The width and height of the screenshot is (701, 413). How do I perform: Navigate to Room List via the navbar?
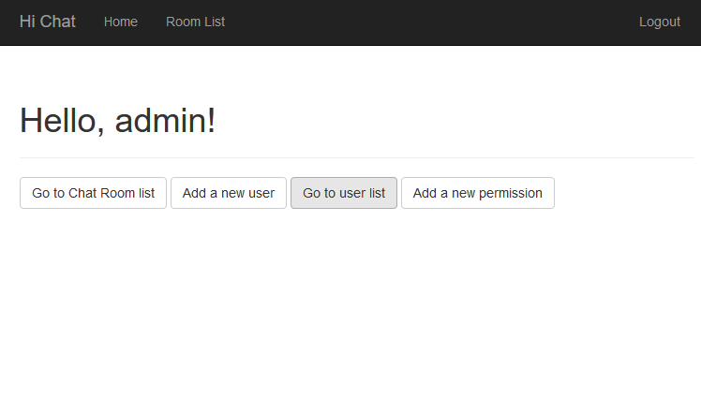click(195, 22)
